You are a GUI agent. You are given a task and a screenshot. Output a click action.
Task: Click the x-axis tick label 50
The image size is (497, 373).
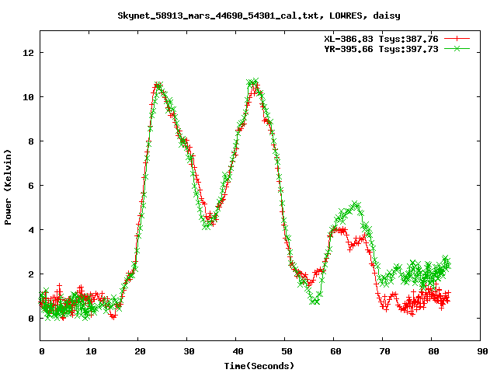coord(287,351)
